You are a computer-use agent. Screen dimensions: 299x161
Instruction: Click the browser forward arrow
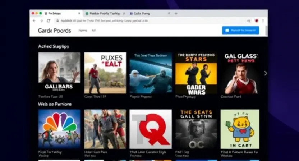click(41, 20)
